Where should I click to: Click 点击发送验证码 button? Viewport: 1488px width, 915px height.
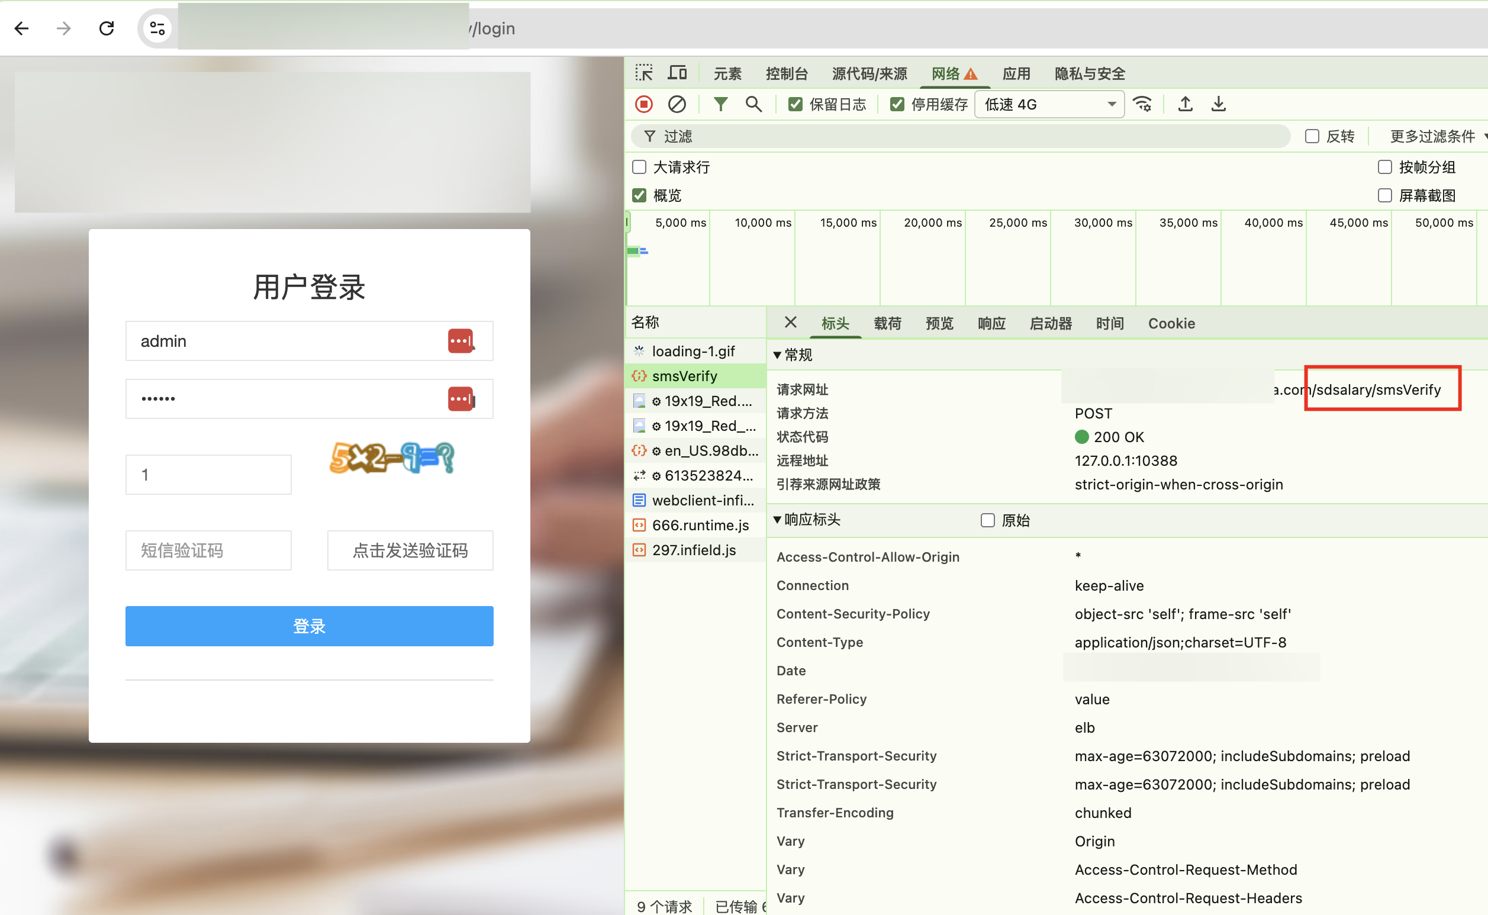coord(410,550)
